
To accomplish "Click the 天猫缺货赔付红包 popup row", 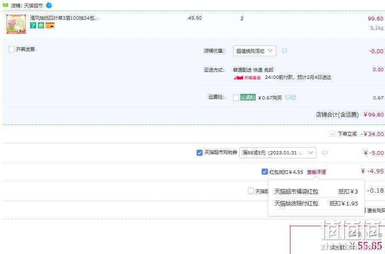I will pyautogui.click(x=316, y=203).
